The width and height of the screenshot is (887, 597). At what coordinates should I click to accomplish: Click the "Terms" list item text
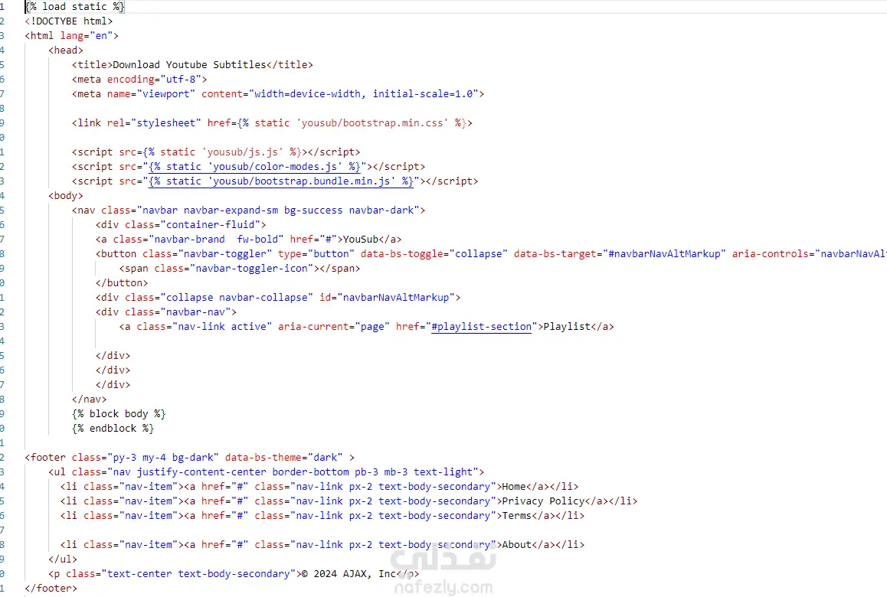click(516, 516)
